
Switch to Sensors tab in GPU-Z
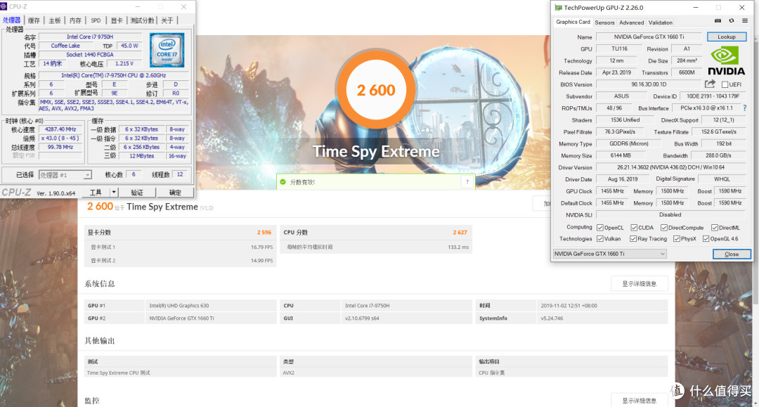pos(604,22)
